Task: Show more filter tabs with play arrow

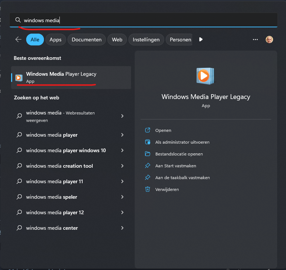Action: (x=201, y=40)
